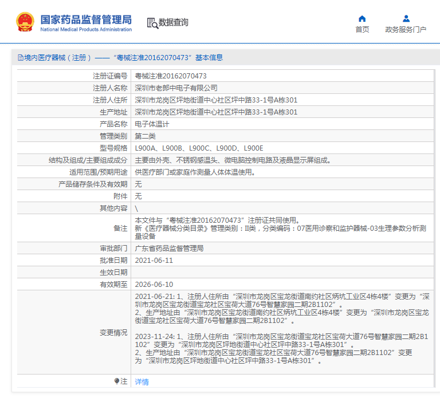Select 广东省药品监督管理局 value

(x=169, y=249)
